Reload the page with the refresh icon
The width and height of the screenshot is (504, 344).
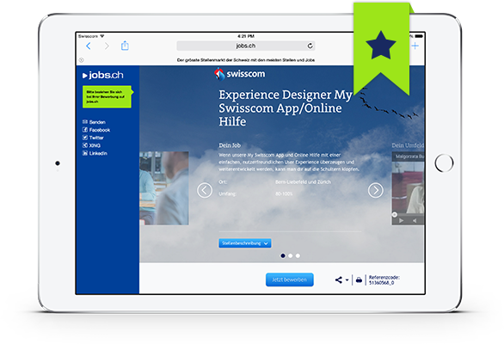(x=310, y=46)
